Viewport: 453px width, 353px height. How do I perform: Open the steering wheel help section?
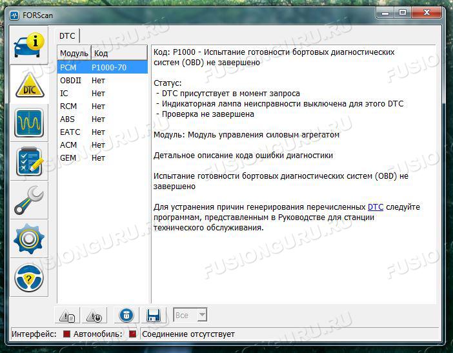29,277
